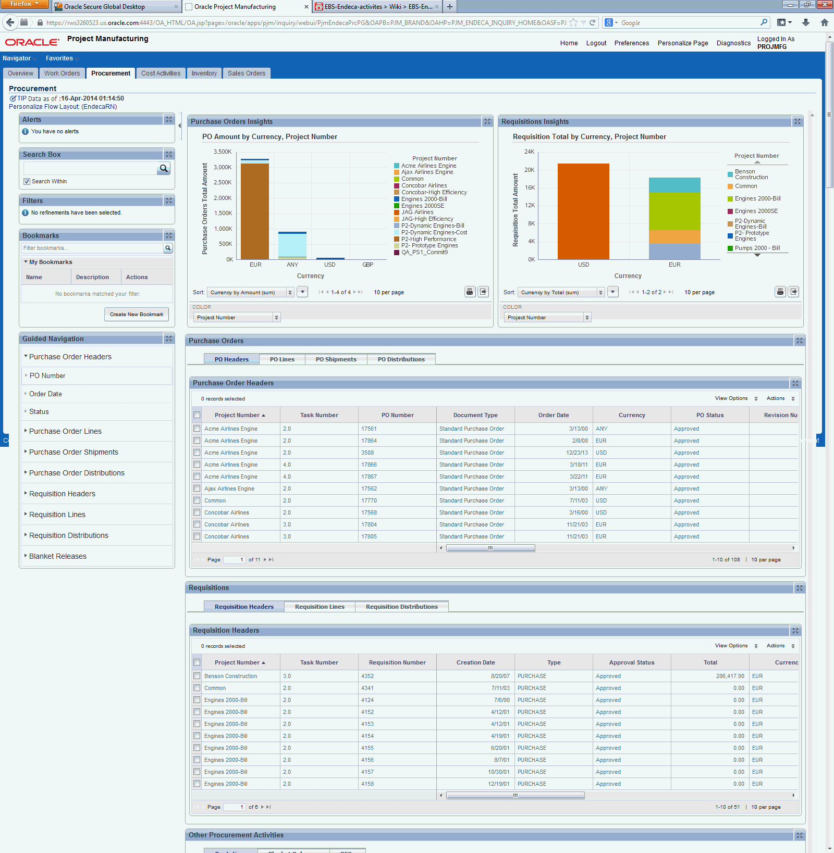
Task: Go to Firefox home page icon
Action: (x=824, y=22)
